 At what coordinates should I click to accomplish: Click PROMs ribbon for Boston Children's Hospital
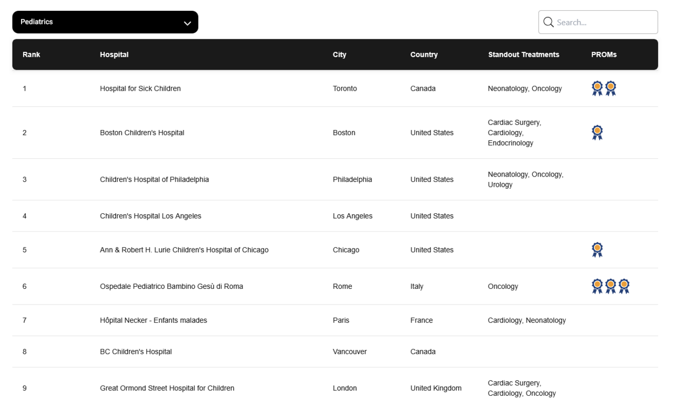point(597,132)
